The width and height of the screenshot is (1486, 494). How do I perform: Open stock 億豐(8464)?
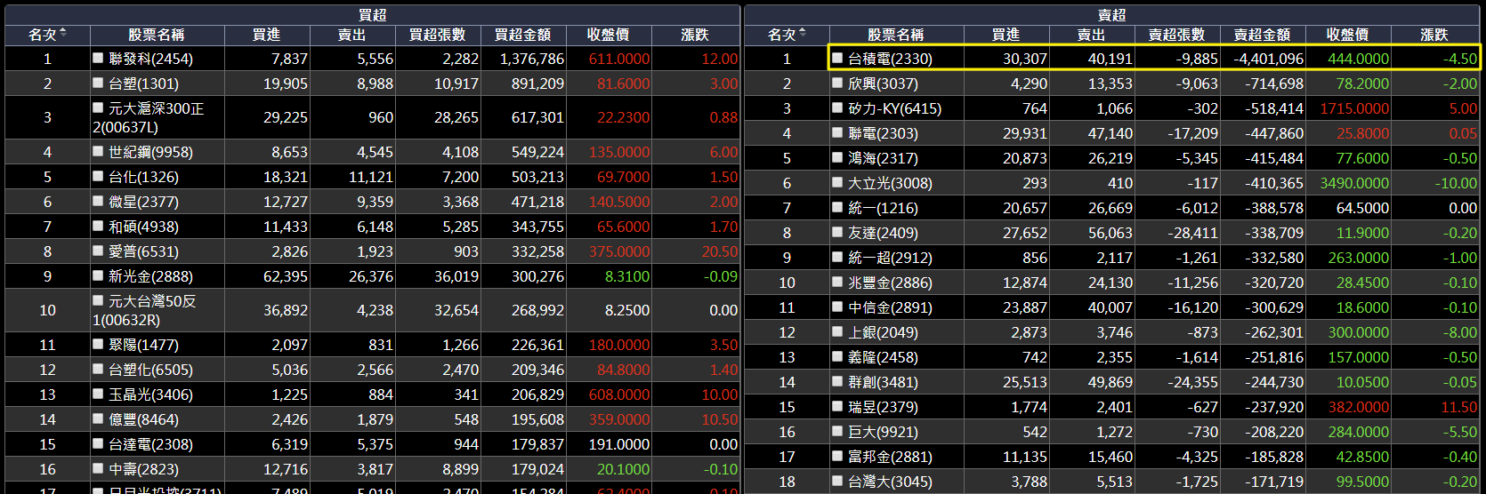pyautogui.click(x=143, y=419)
